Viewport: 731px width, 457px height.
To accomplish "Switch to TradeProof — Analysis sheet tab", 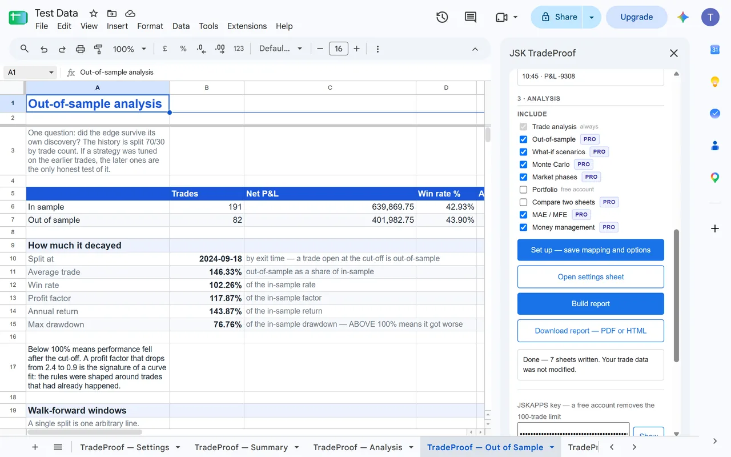I will 358,447.
